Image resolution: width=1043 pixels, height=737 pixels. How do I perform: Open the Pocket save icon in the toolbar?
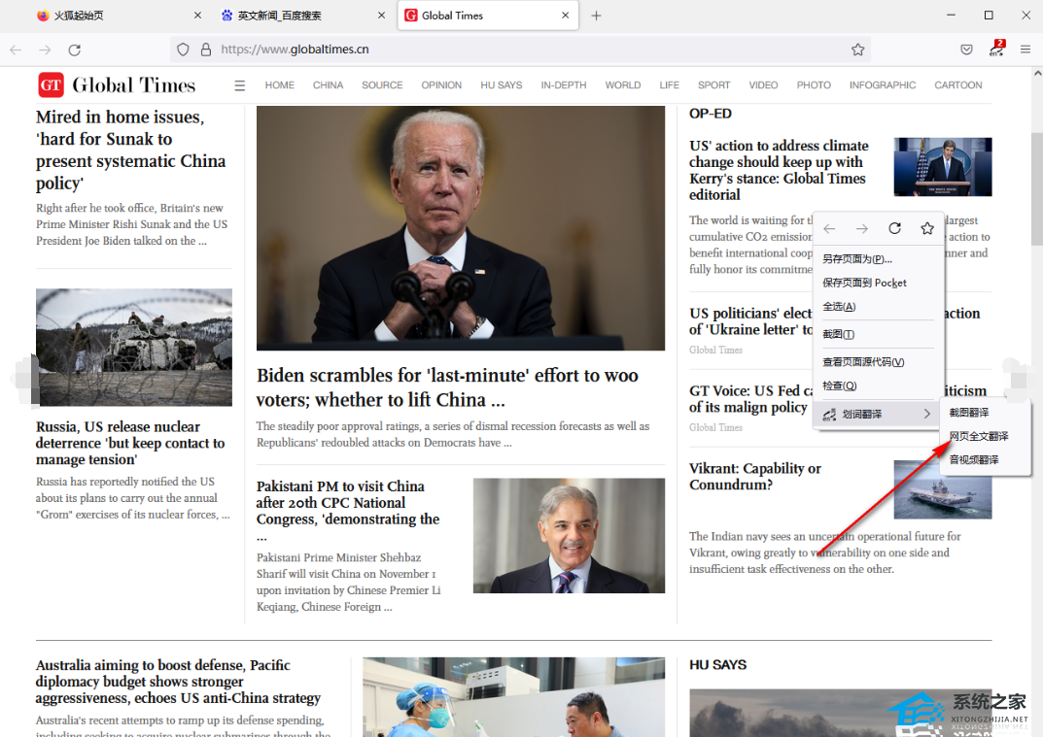coord(966,50)
